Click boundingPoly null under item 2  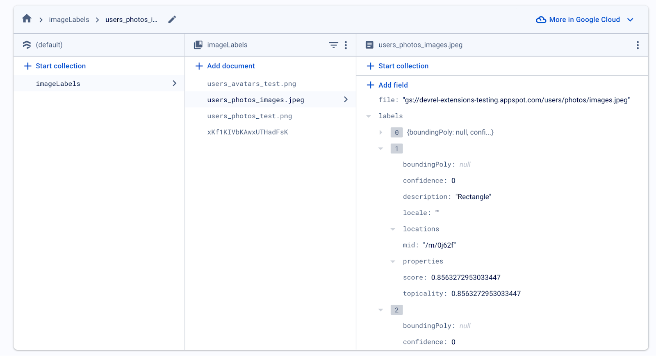click(x=465, y=326)
